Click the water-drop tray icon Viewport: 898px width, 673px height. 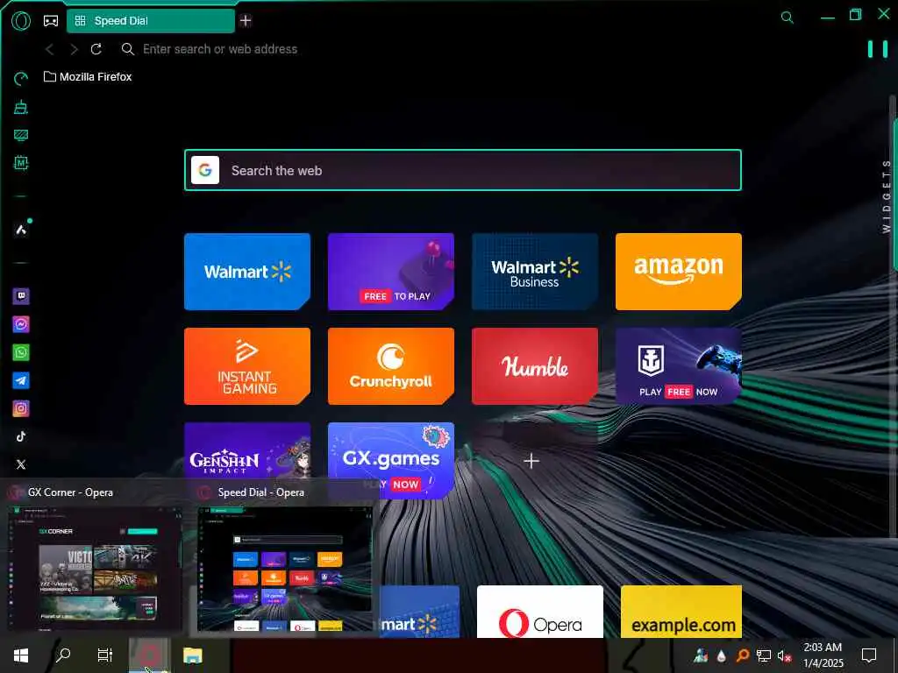[722, 655]
